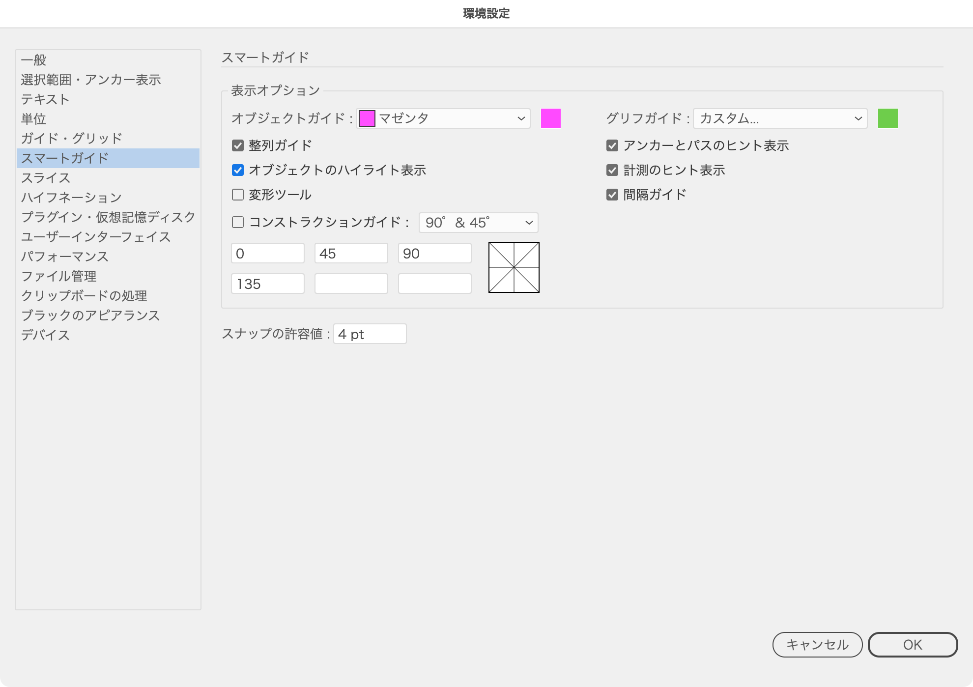
Task: Click the スナップの許容値 input field
Action: (370, 334)
